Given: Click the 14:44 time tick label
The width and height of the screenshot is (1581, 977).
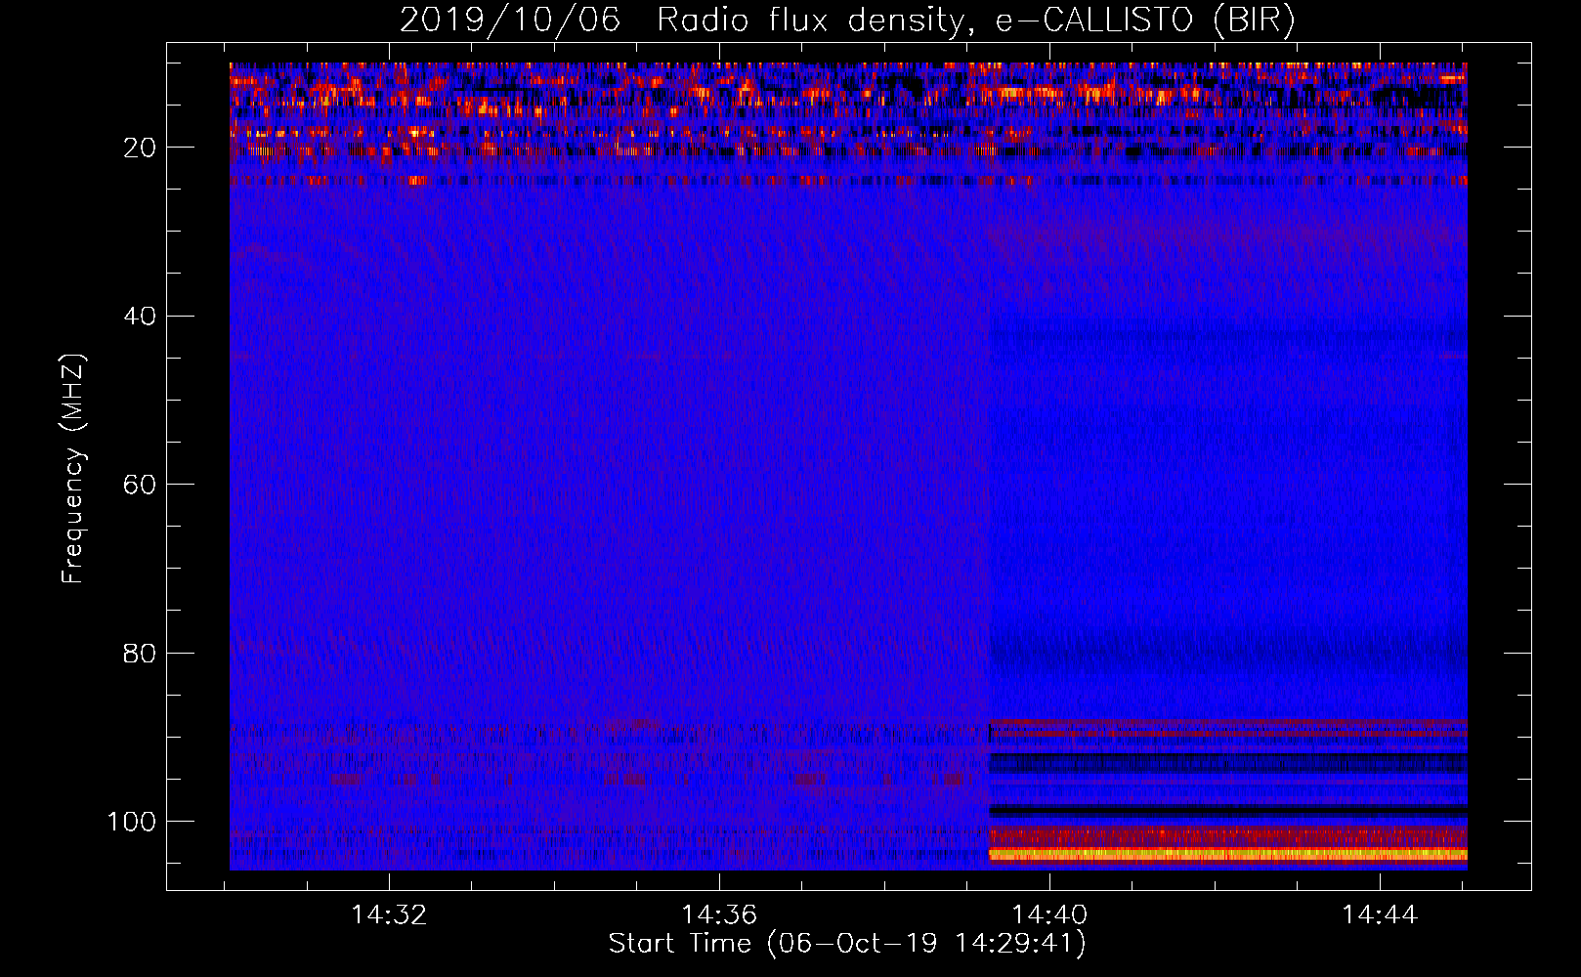Looking at the screenshot, I should [1380, 915].
